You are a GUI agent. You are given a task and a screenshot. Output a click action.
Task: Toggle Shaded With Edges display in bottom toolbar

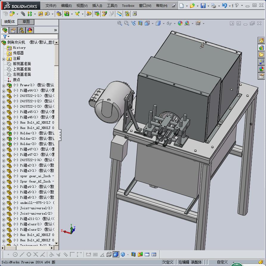click(116, 254)
